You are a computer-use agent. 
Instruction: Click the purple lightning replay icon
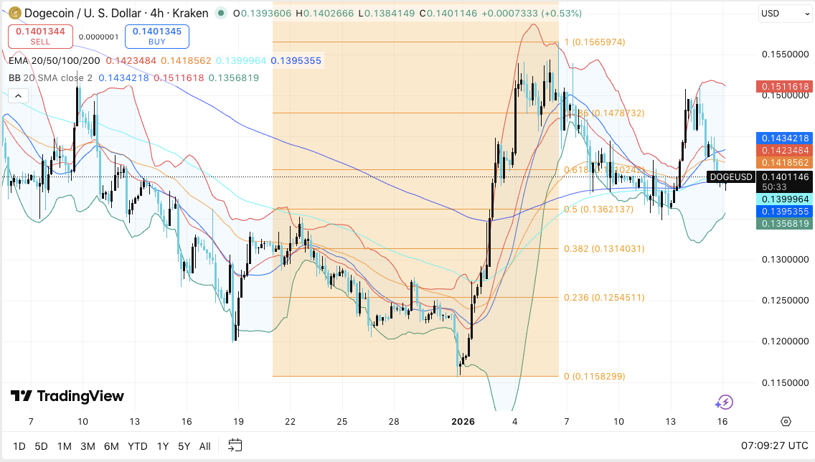[x=724, y=402]
